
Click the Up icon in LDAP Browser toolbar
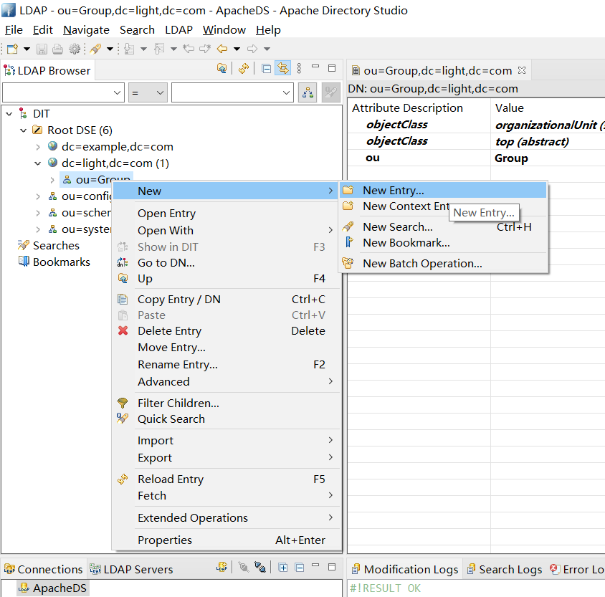click(222, 69)
